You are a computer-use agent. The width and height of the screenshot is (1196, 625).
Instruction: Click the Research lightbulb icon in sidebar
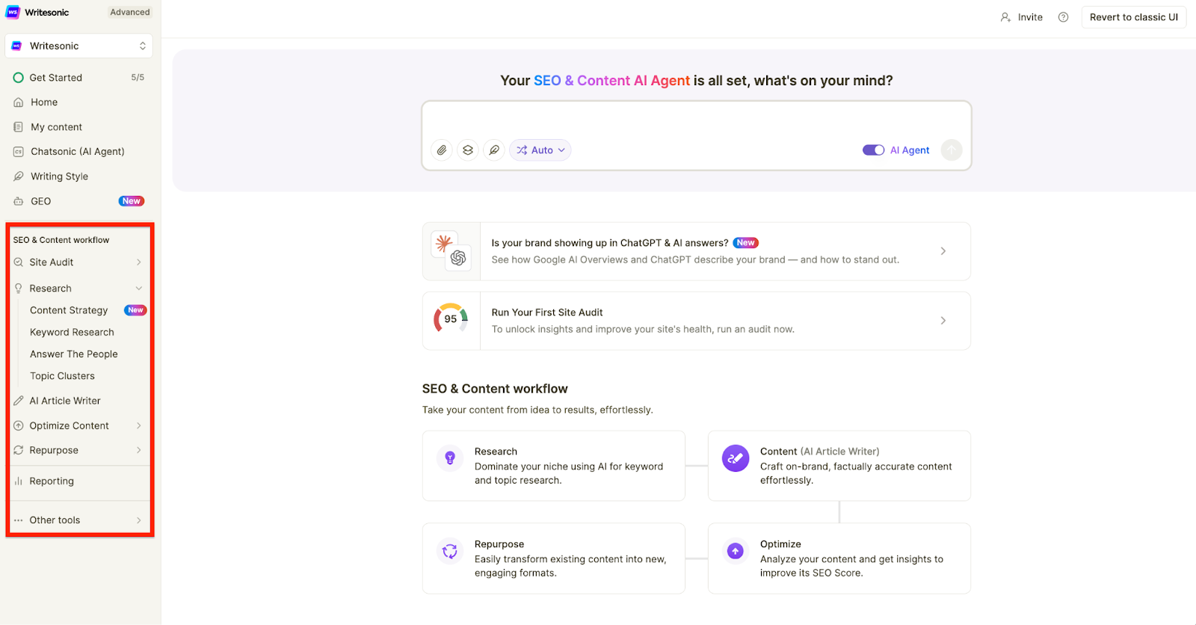[19, 289]
